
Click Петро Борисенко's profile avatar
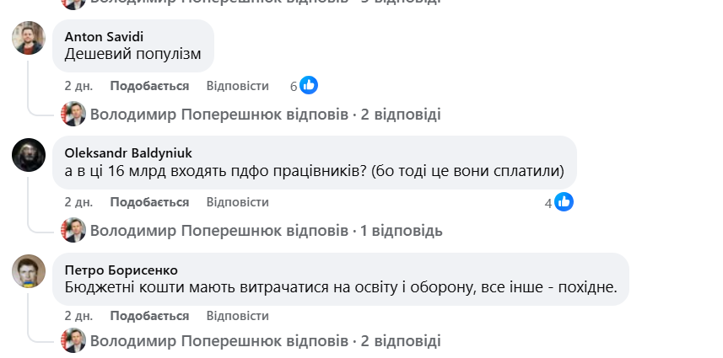click(x=29, y=270)
